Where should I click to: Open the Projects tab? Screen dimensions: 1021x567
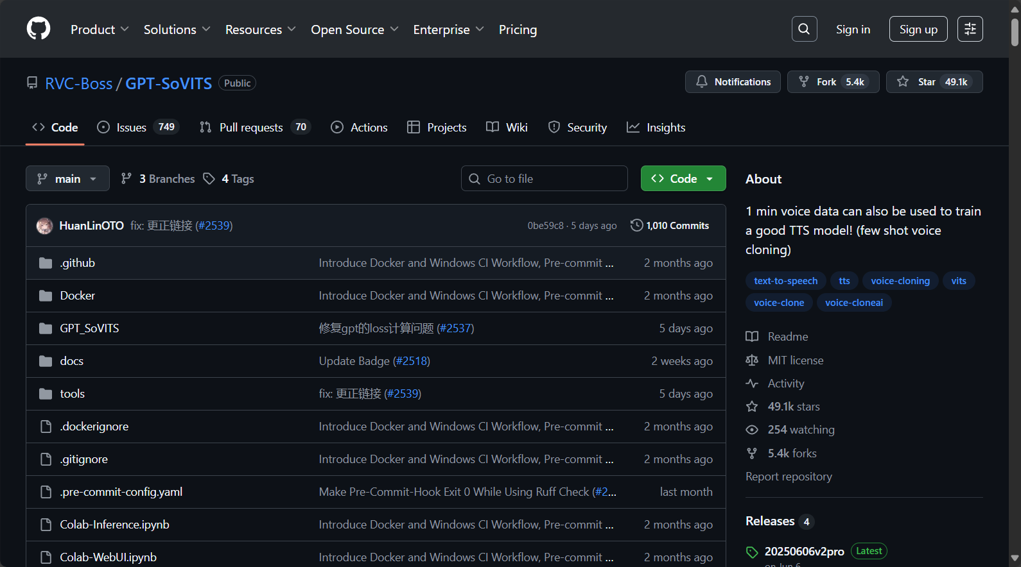coord(437,128)
